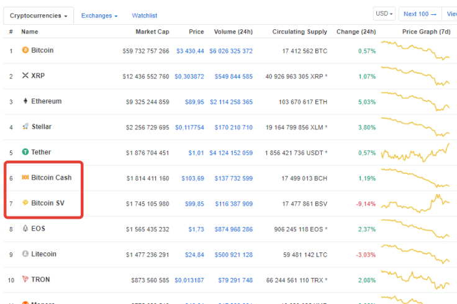Open the Cryptocurrencies dropdown tab
457x304 pixels.
click(38, 16)
